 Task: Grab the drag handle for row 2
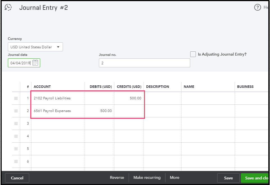16,111
